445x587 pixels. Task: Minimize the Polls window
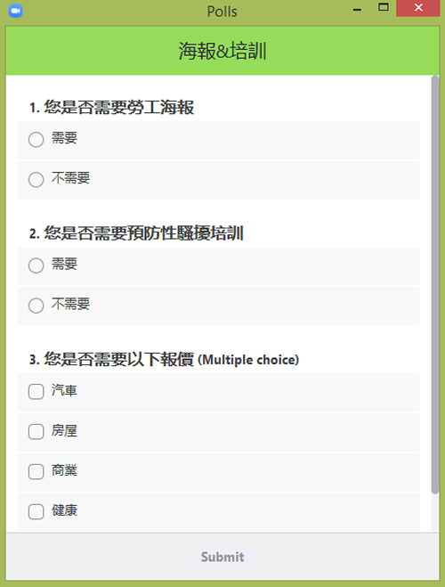[357, 10]
